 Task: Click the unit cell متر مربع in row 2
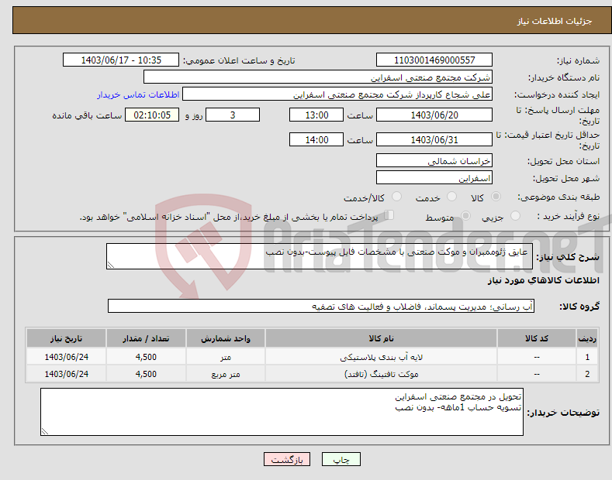tap(226, 374)
